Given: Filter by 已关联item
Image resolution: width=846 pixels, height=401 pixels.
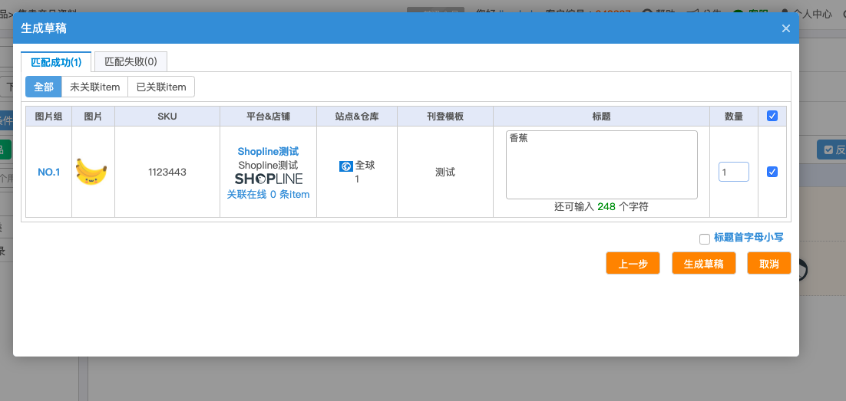Looking at the screenshot, I should click(161, 87).
